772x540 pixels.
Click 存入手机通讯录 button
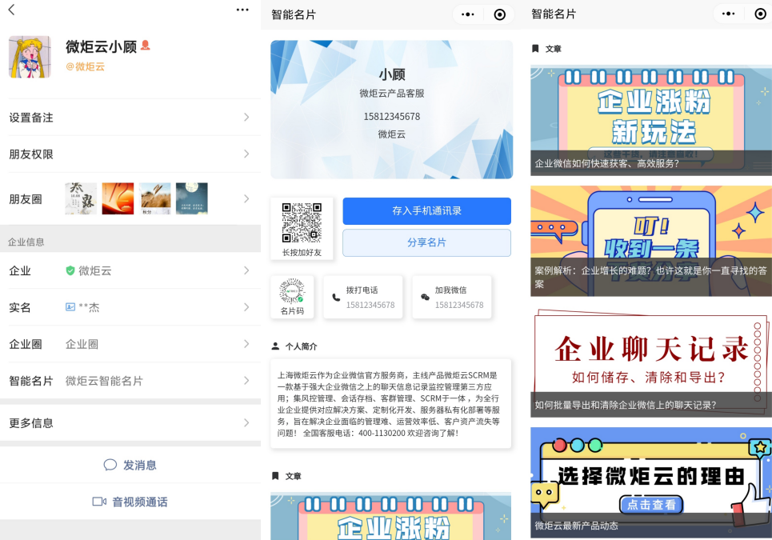(x=427, y=210)
